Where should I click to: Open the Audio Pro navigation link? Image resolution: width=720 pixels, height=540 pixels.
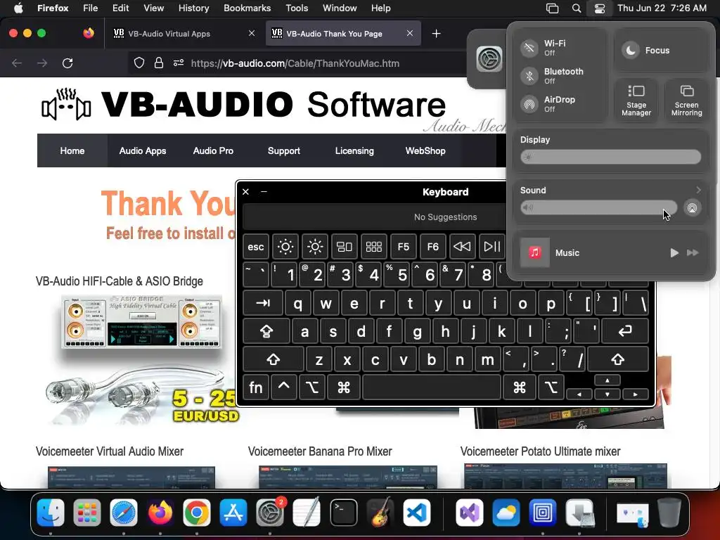pyautogui.click(x=213, y=150)
